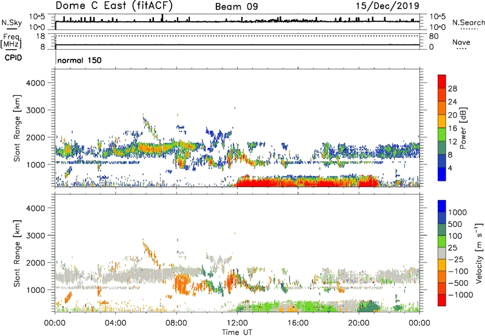Screen dimensions: 485x336
Task: Click the '20:00' time axis tick label
Action: pyautogui.click(x=358, y=323)
